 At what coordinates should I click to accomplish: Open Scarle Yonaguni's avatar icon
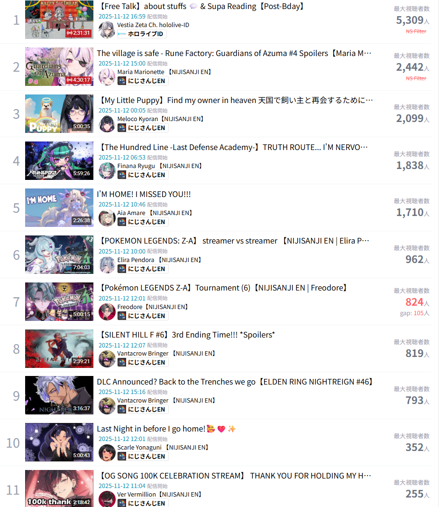click(x=107, y=452)
